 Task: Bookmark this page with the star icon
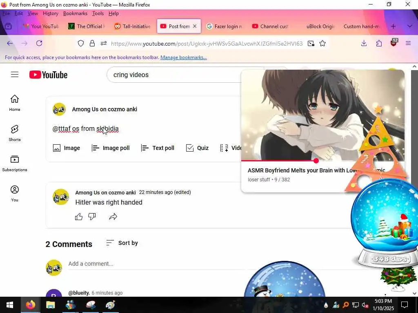[x=322, y=43]
